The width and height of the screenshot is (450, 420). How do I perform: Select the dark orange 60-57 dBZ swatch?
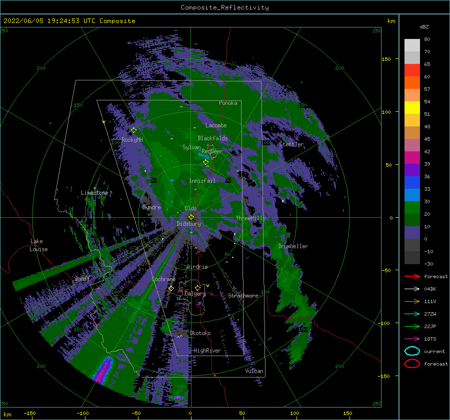click(412, 83)
